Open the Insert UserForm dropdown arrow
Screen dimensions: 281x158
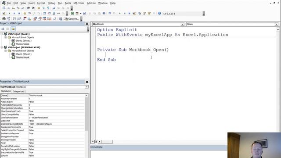point(81,14)
